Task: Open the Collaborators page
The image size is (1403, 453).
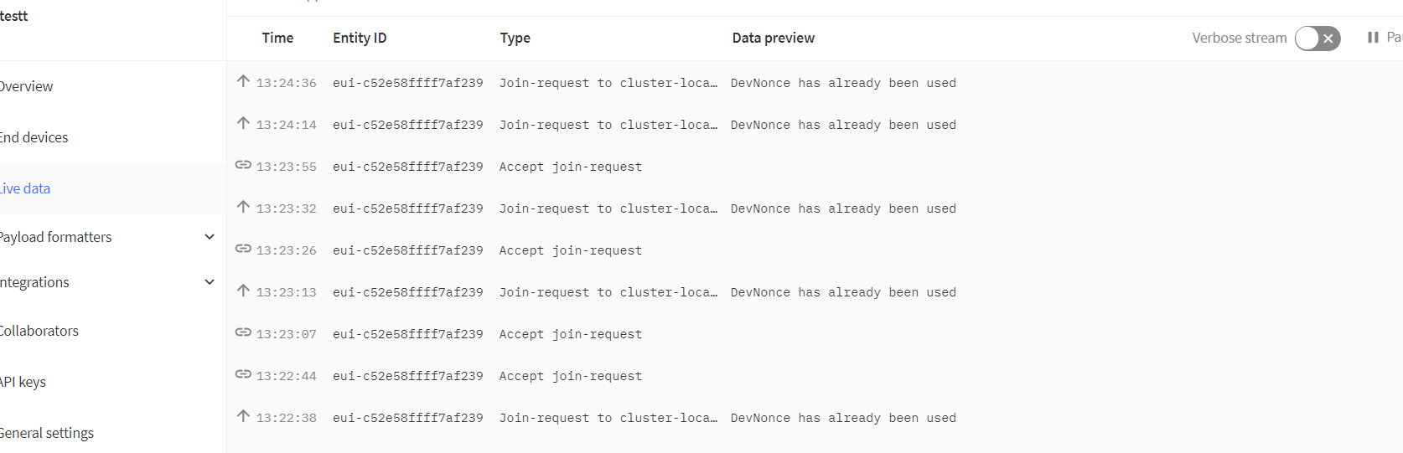Action: pos(39,331)
